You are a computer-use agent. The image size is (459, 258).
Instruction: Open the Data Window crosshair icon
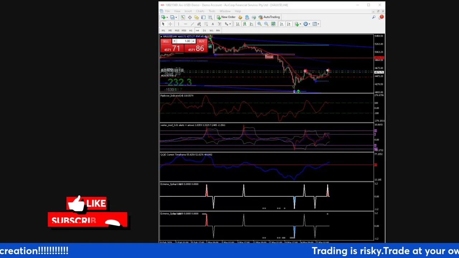pyautogui.click(x=190, y=17)
